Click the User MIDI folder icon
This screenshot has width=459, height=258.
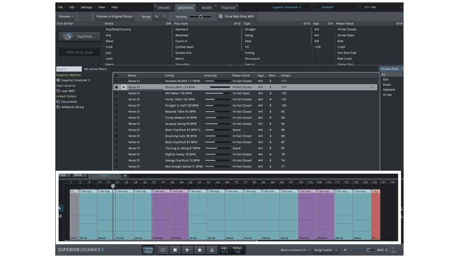[58, 91]
